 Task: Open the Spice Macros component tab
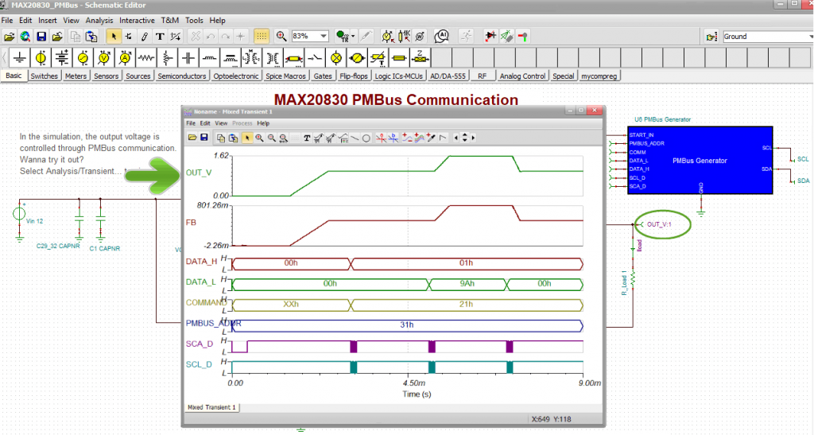(x=285, y=76)
